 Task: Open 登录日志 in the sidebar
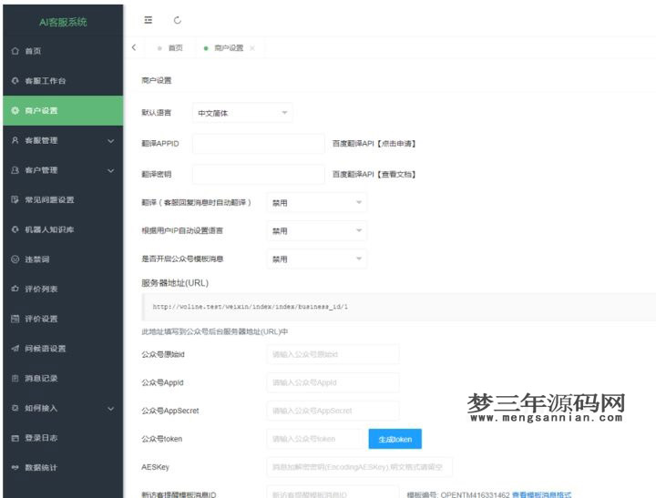[63, 438]
